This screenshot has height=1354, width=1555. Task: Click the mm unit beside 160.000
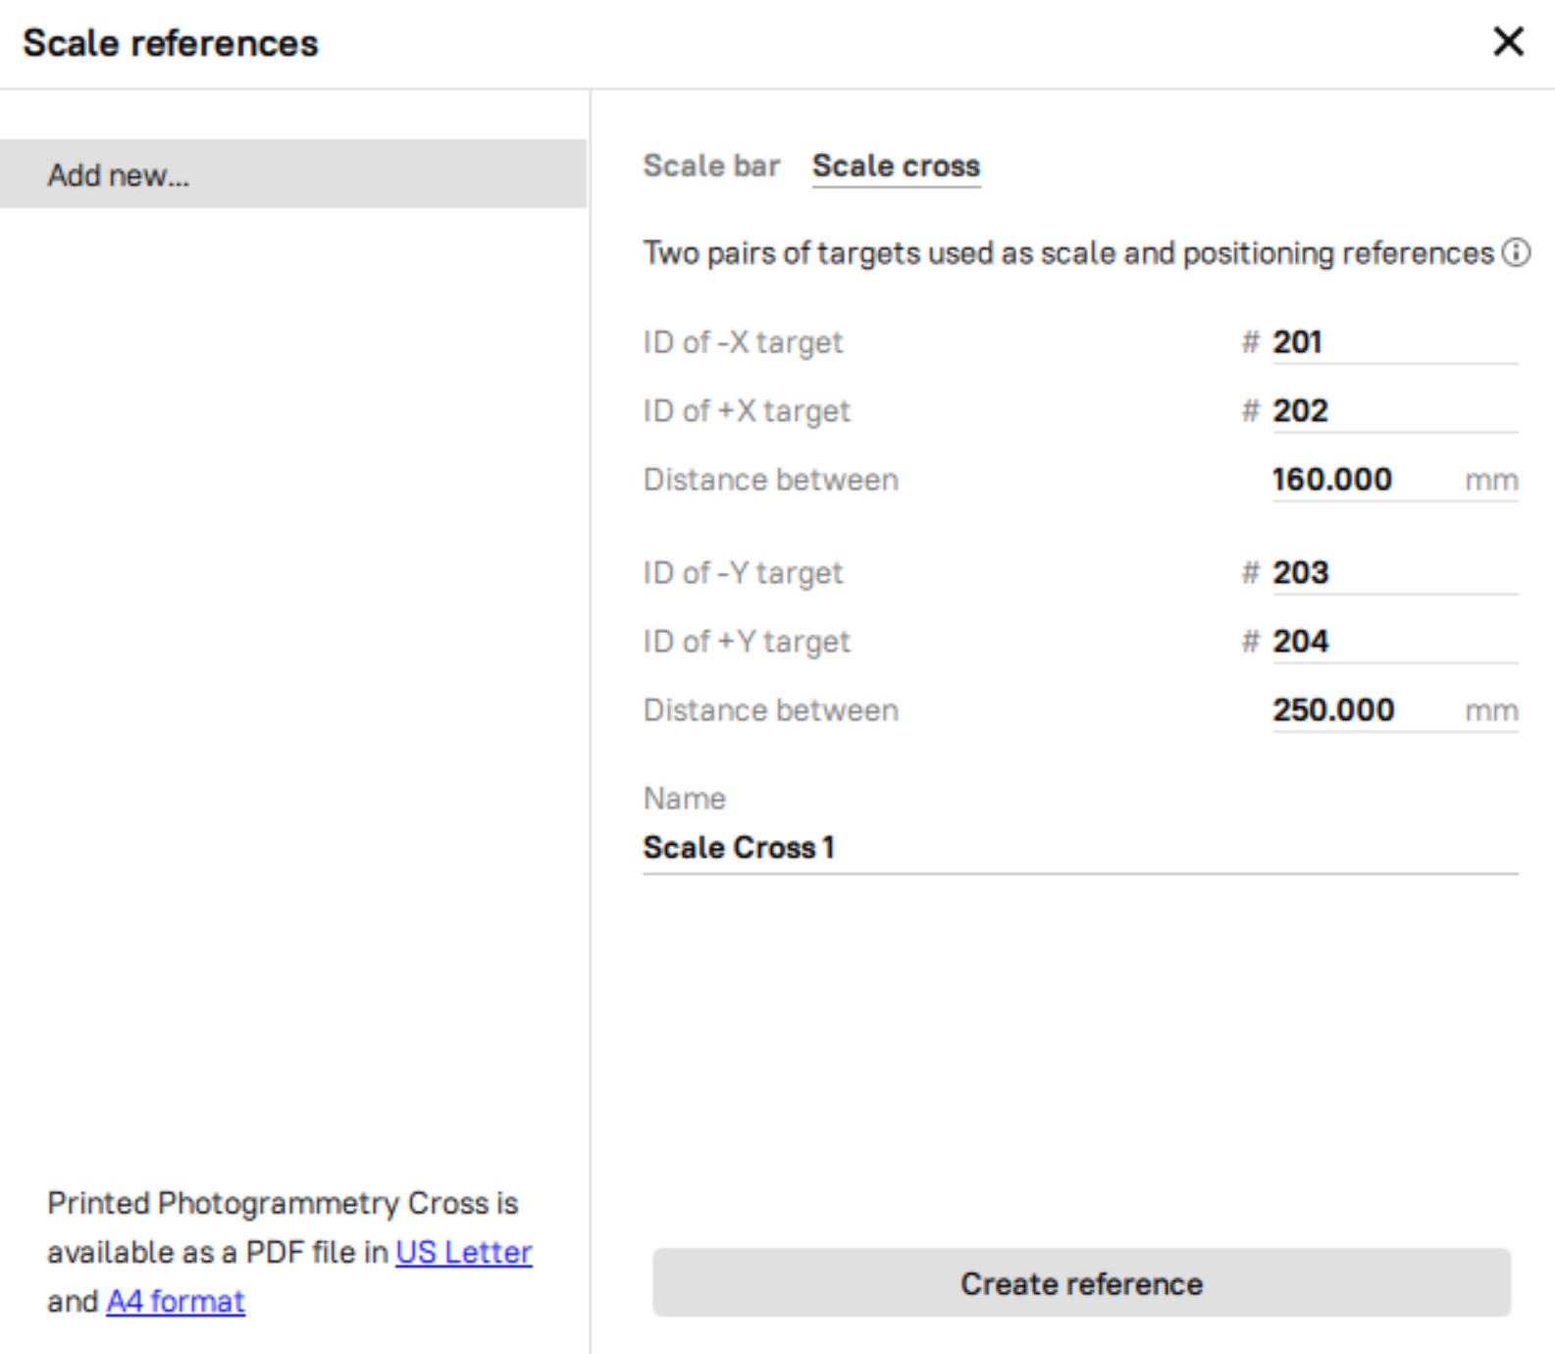pyautogui.click(x=1491, y=481)
